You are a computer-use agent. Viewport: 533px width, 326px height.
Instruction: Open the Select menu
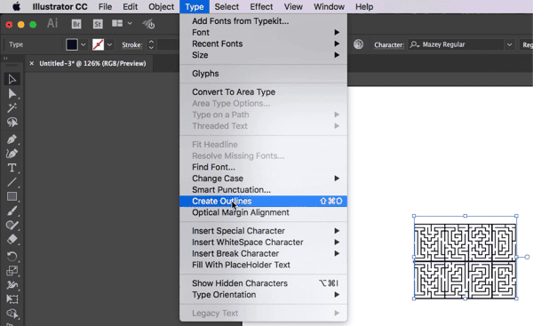click(x=227, y=6)
